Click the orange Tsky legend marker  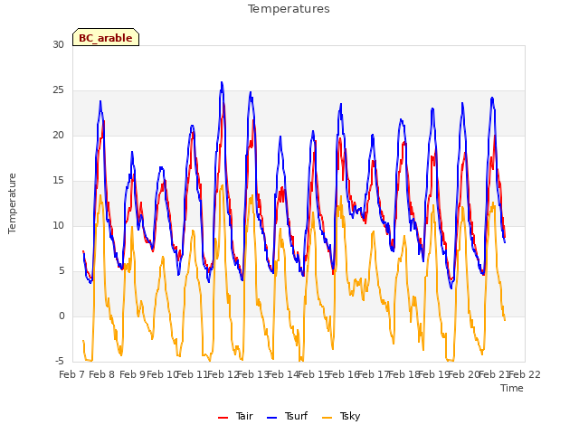pyautogui.click(x=327, y=418)
